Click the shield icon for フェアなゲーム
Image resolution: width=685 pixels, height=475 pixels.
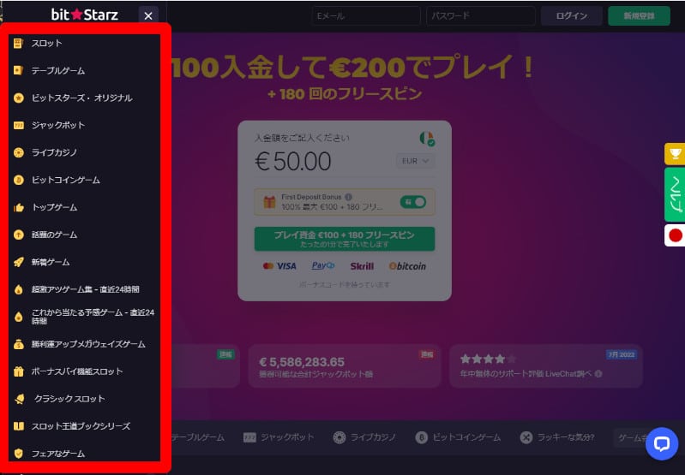(x=18, y=454)
